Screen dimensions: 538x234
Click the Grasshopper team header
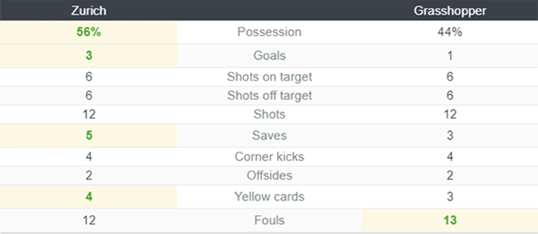(450, 11)
